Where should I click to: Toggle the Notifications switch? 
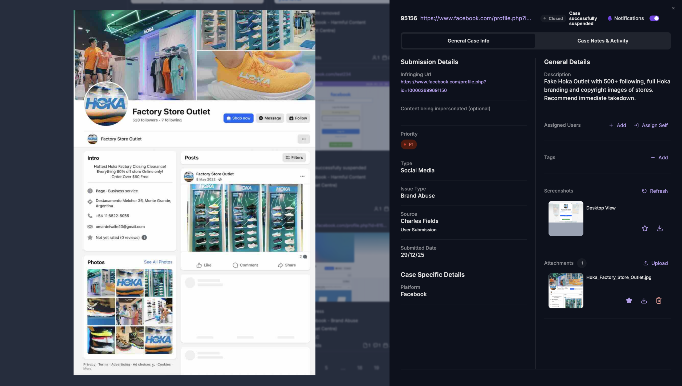654,18
